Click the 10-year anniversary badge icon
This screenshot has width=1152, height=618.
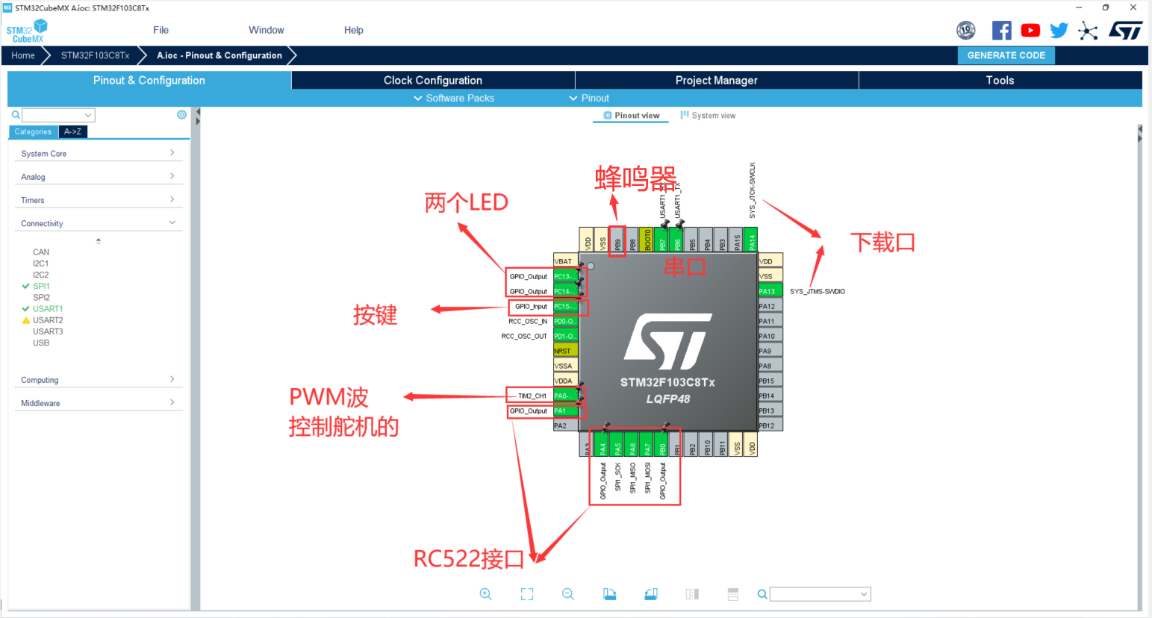tap(966, 31)
